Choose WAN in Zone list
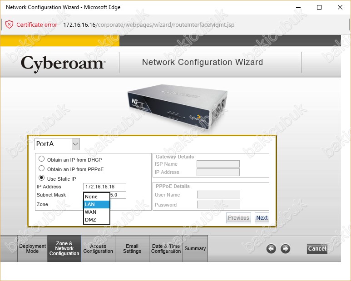Image resolution: width=351 pixels, height=281 pixels. (96, 212)
